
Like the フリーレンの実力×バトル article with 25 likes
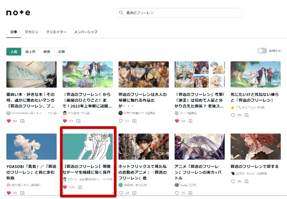177,193
